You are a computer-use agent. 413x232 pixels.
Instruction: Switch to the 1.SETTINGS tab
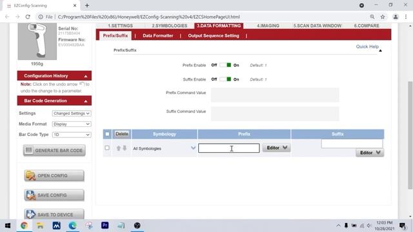tap(121, 26)
